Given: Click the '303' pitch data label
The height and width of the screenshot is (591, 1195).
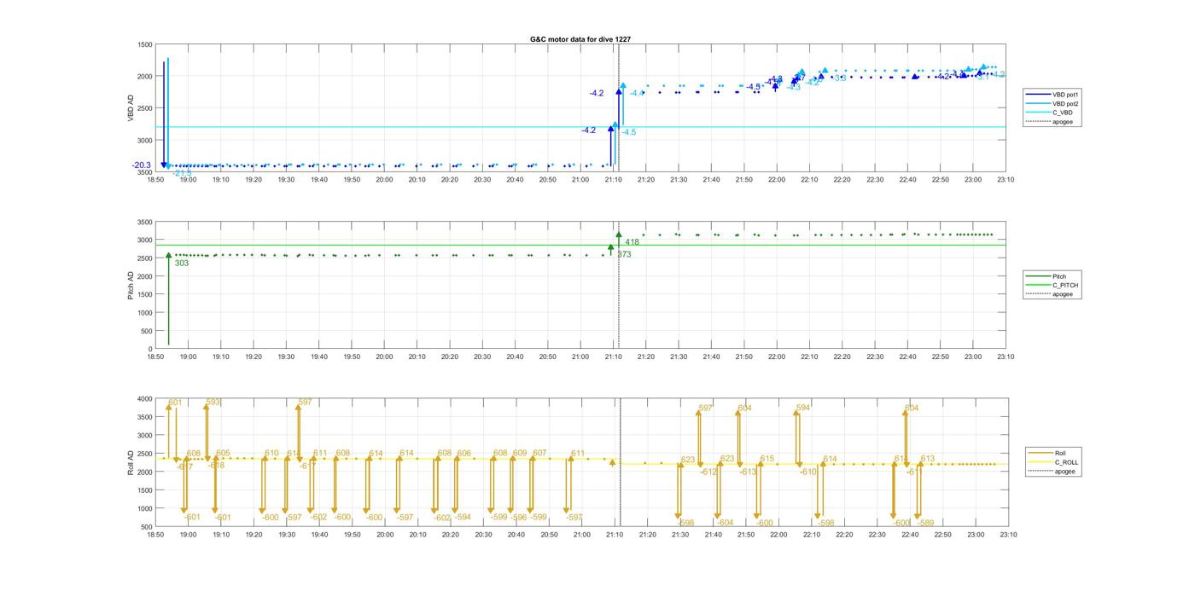Looking at the screenshot, I should [x=182, y=264].
